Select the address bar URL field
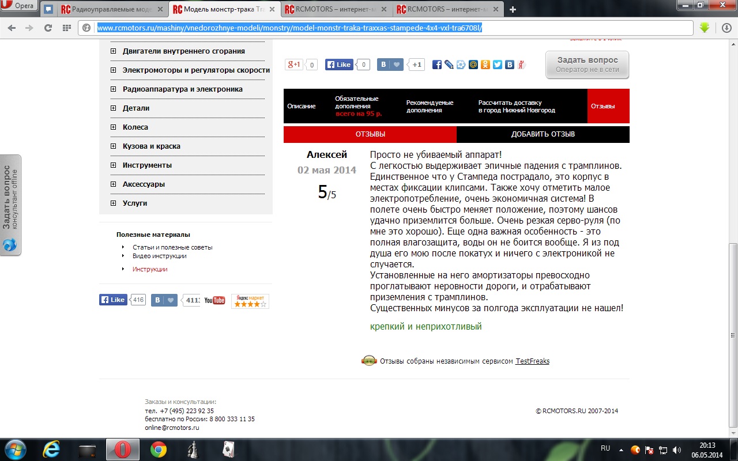The width and height of the screenshot is (738, 461). tap(386, 28)
